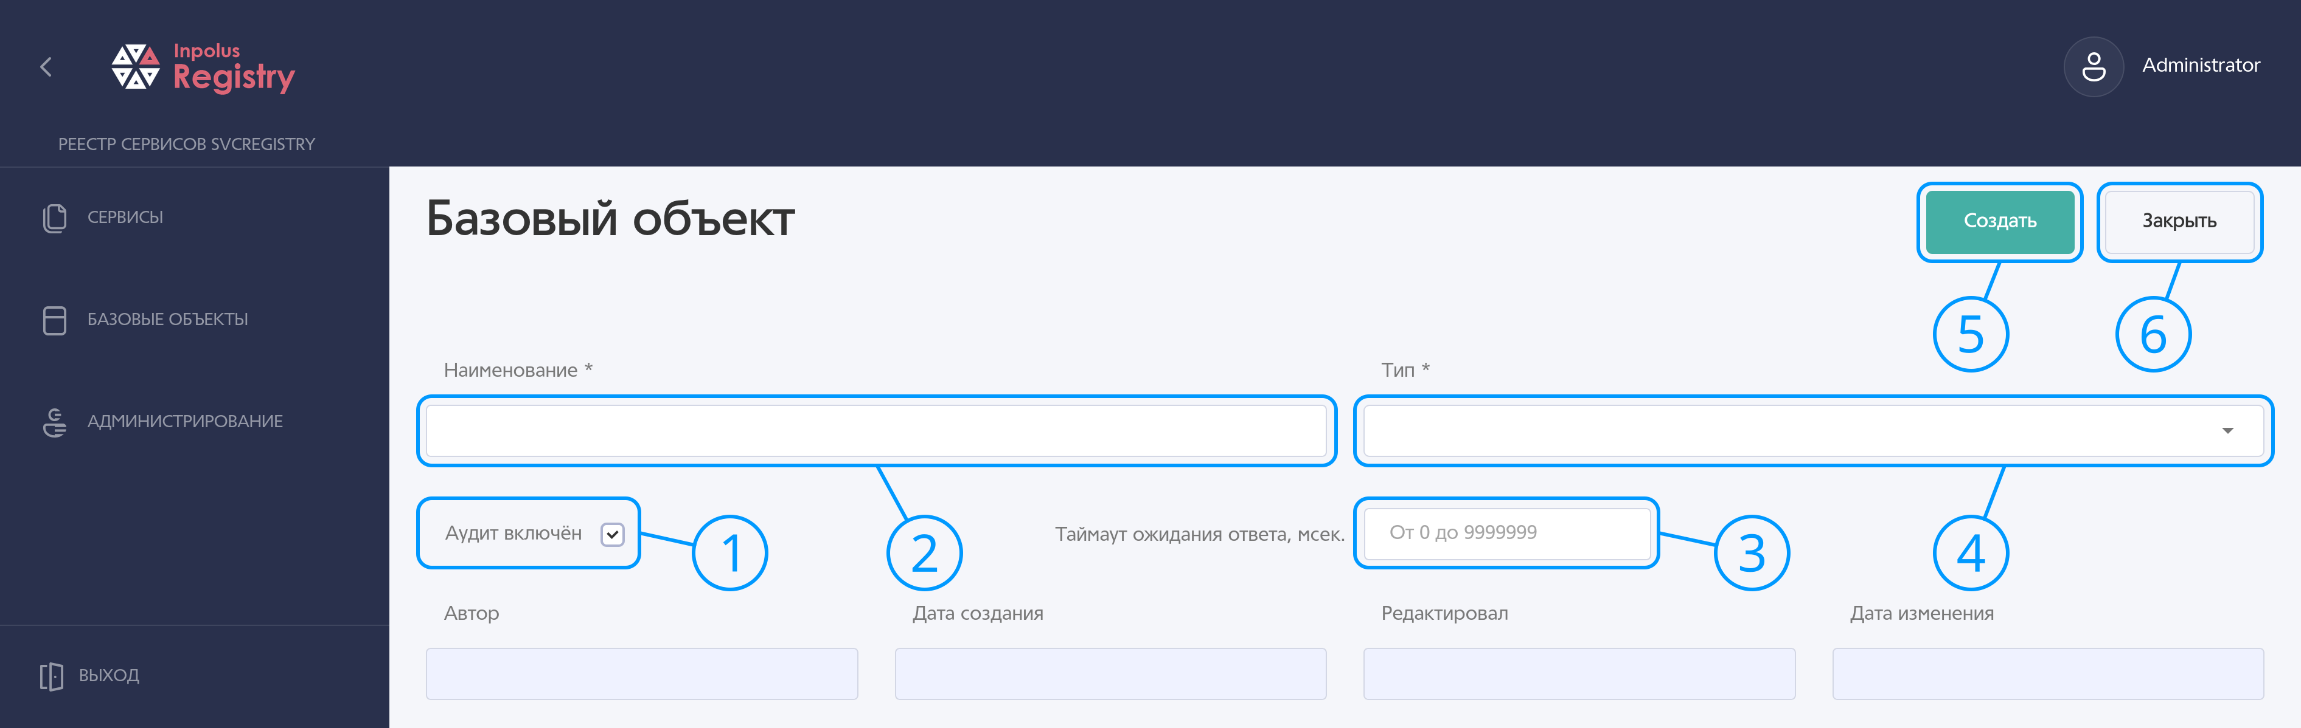Image resolution: width=2301 pixels, height=728 pixels.
Task: Click the Закрыть button
Action: [2179, 221]
